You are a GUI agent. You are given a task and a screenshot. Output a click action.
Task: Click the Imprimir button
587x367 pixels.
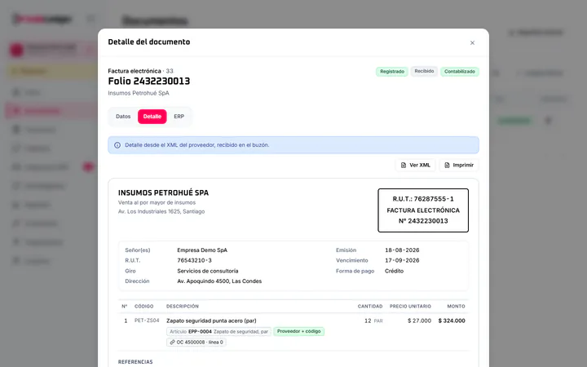pyautogui.click(x=459, y=165)
